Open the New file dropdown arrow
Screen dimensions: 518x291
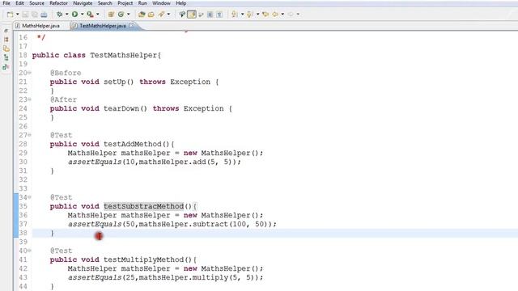[x=18, y=15]
